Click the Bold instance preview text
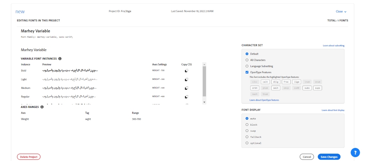The image size is (366, 161). click(x=70, y=70)
